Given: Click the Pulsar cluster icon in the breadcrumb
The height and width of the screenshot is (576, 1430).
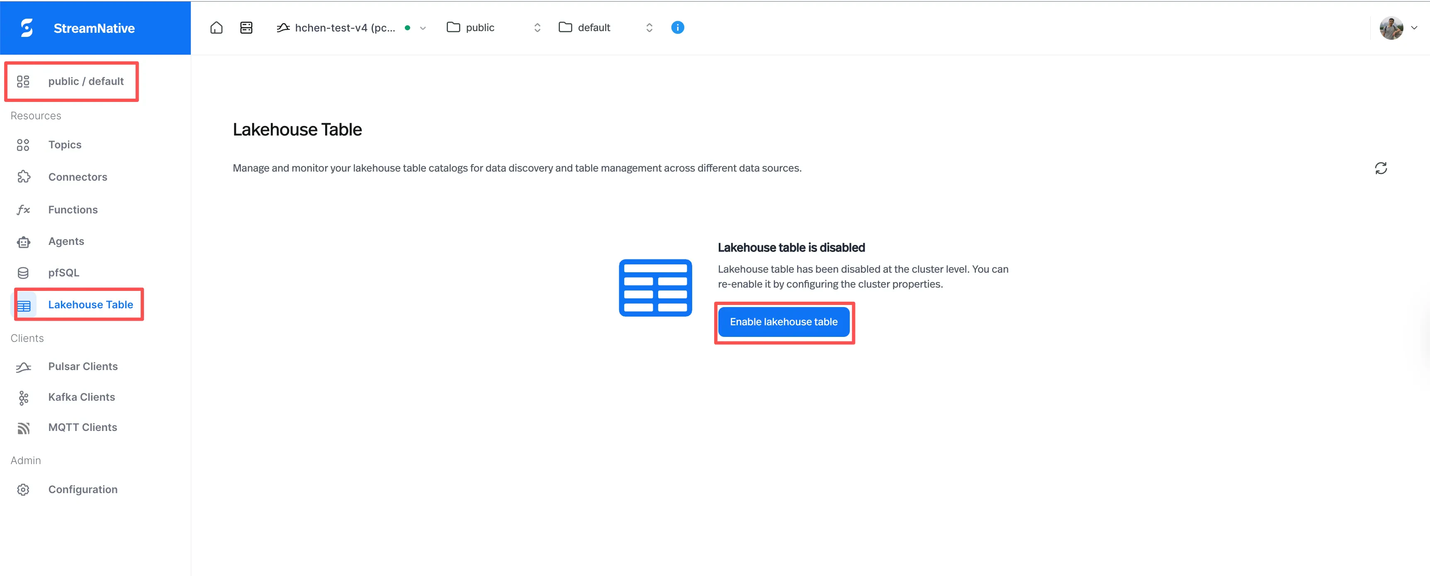Looking at the screenshot, I should [x=283, y=28].
